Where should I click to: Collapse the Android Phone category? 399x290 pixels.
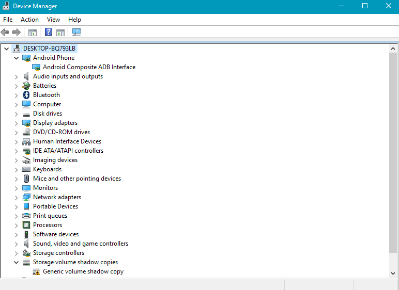(x=17, y=58)
